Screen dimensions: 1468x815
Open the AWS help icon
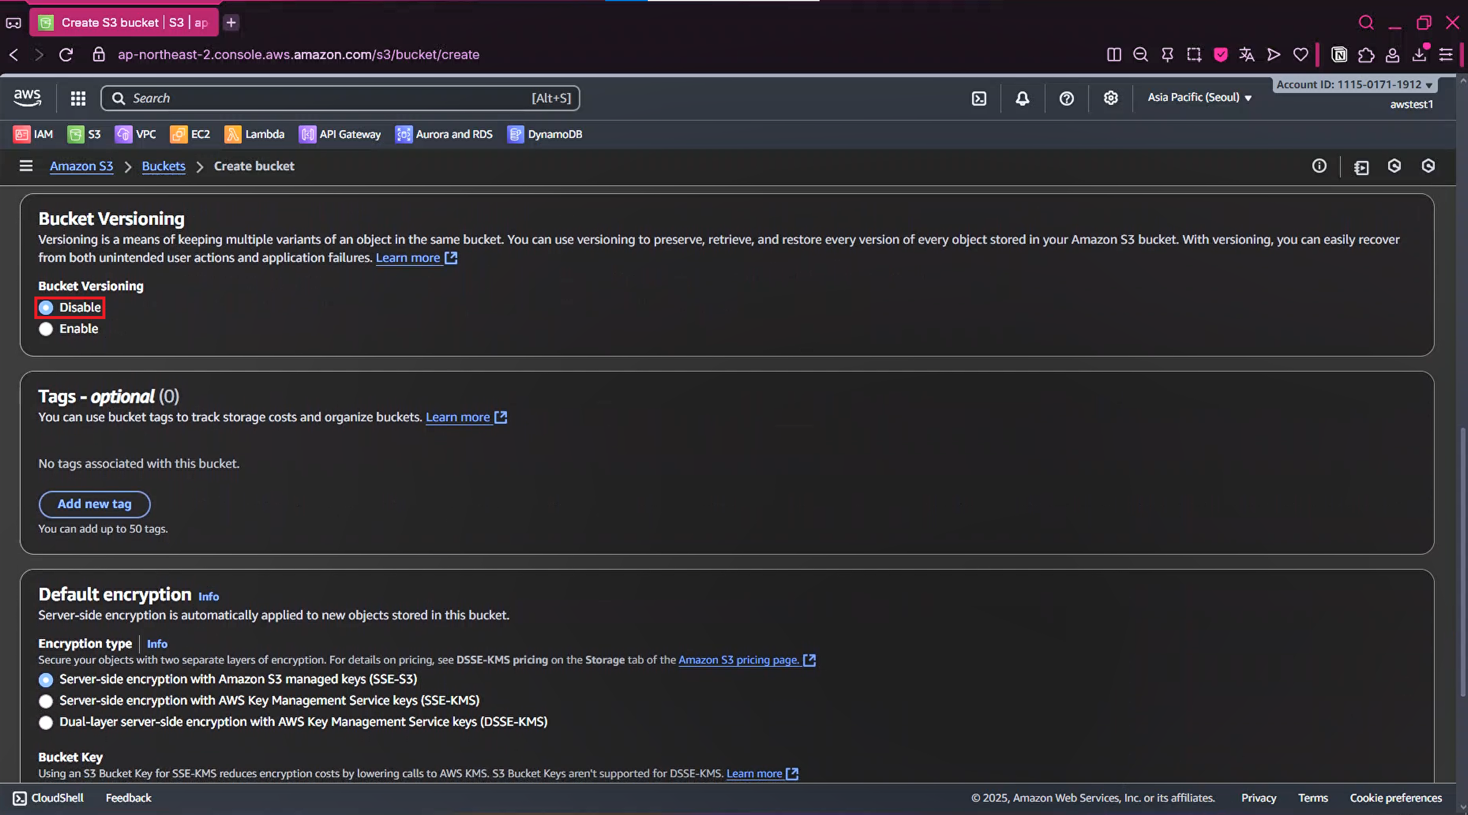(1066, 98)
